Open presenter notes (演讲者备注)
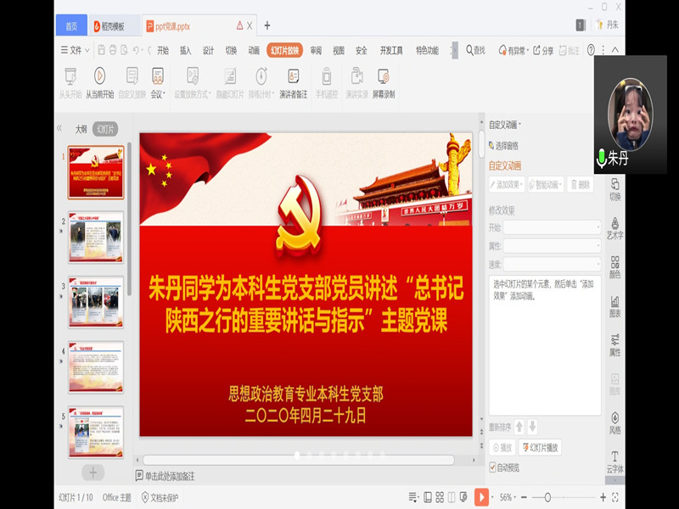This screenshot has width=679, height=509. 293,82
